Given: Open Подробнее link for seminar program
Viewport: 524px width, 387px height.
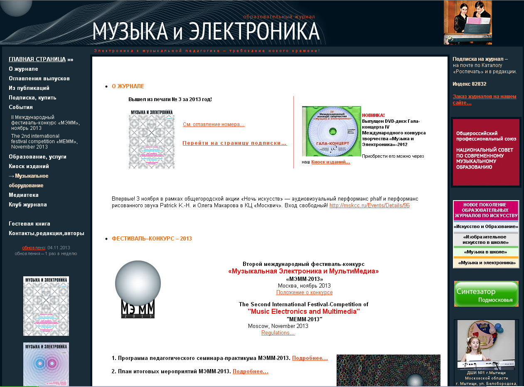Looking at the screenshot, I should click(310, 358).
